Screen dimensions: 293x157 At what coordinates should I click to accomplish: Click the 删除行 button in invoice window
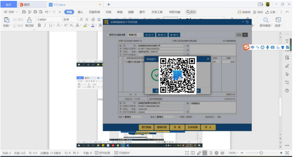(x=162, y=35)
